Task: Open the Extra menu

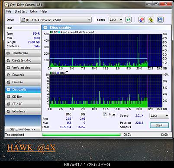Action: point(33,11)
